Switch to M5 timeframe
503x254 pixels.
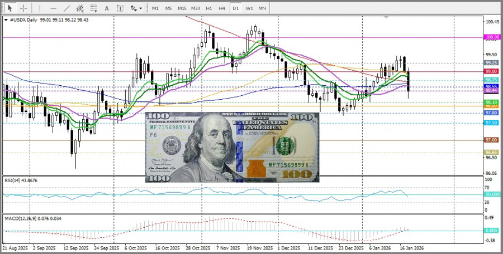pyautogui.click(x=168, y=8)
